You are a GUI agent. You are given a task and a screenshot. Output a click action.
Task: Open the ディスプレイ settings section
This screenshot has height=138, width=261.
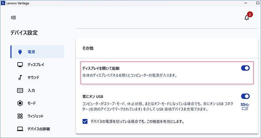point(36,65)
